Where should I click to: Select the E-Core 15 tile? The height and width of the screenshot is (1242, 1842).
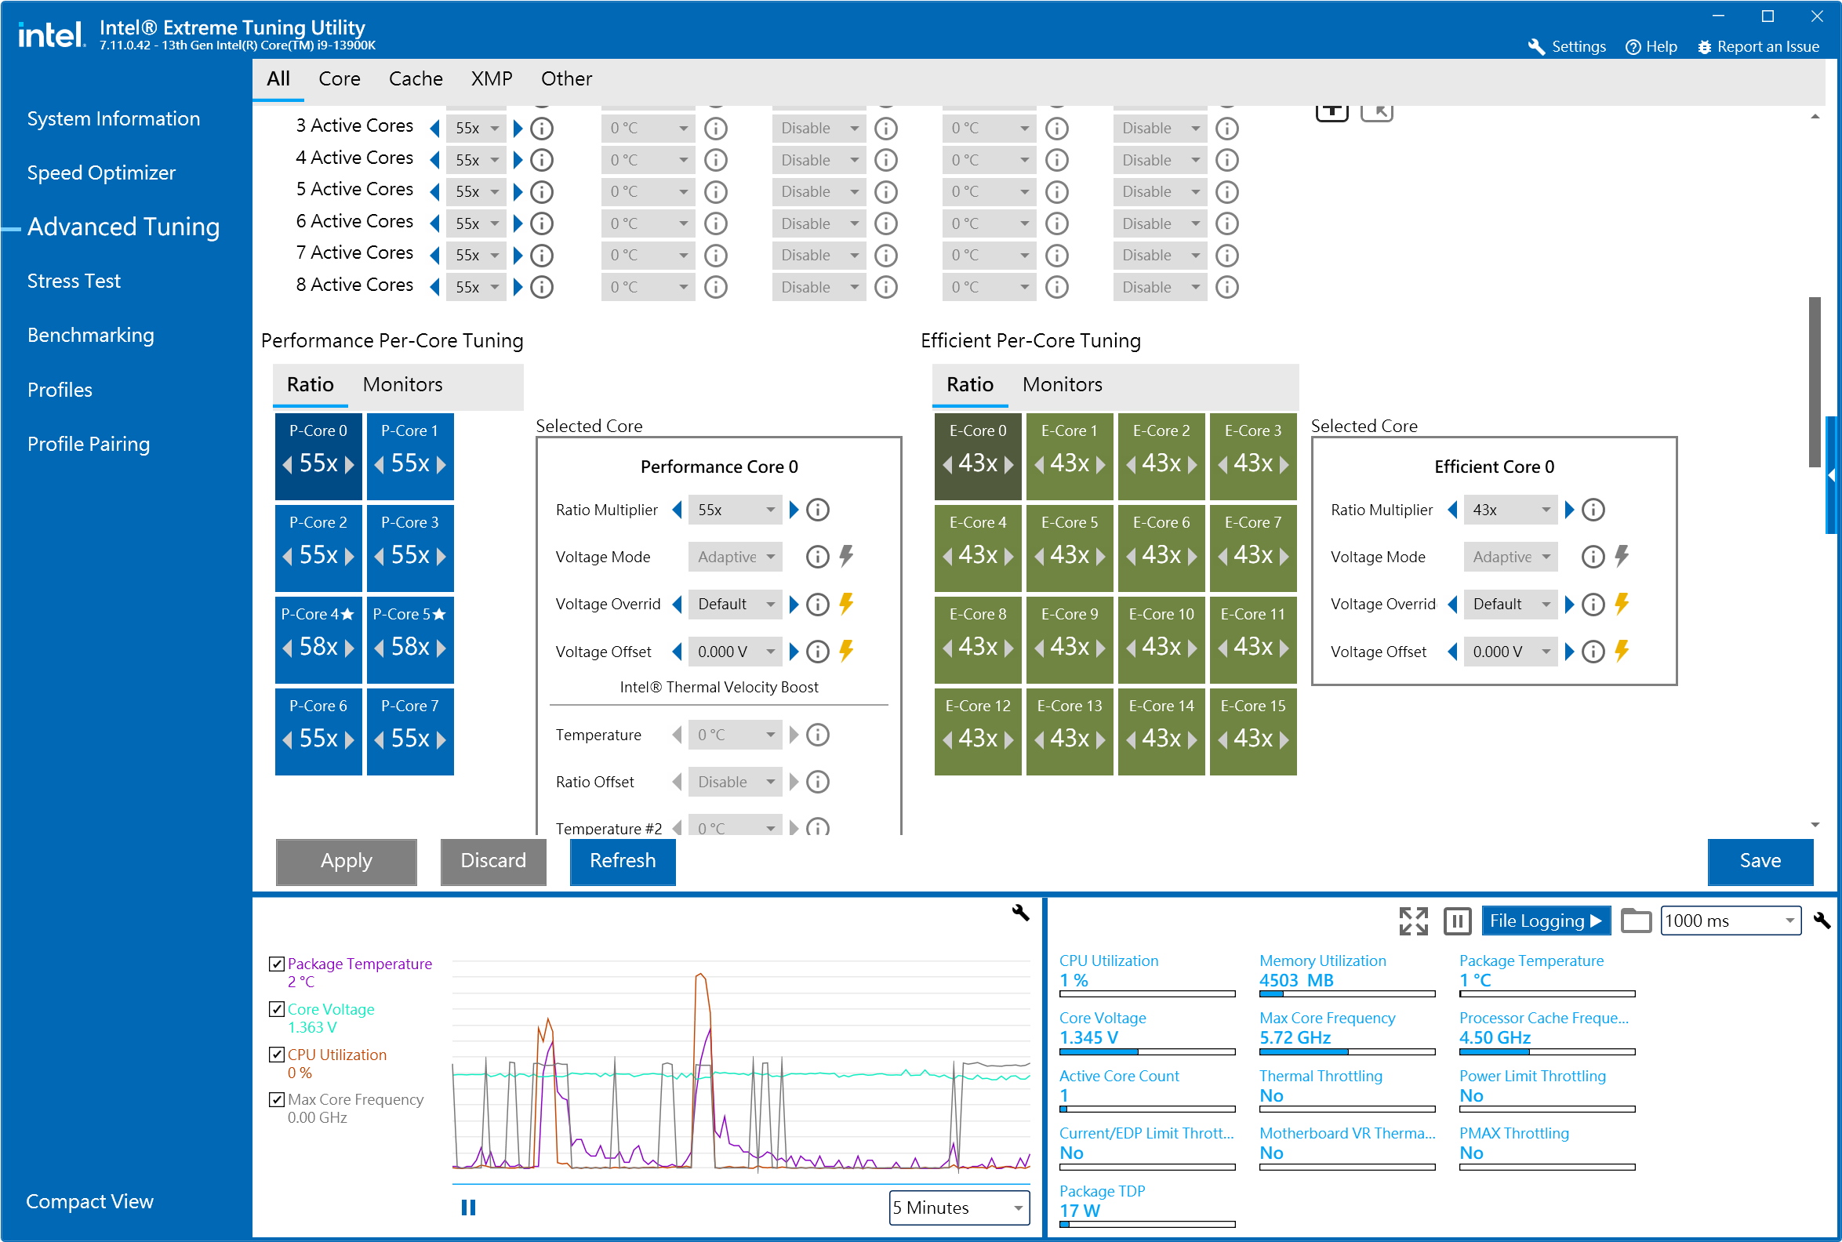click(x=1253, y=731)
